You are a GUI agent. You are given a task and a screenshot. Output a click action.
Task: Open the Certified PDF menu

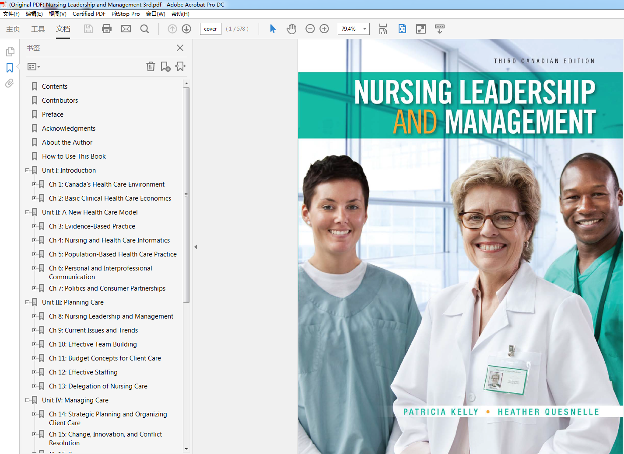point(89,14)
